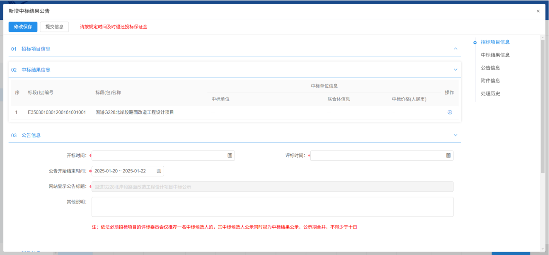
Task: Open 处理历史 in side navigation
Action: coord(490,93)
